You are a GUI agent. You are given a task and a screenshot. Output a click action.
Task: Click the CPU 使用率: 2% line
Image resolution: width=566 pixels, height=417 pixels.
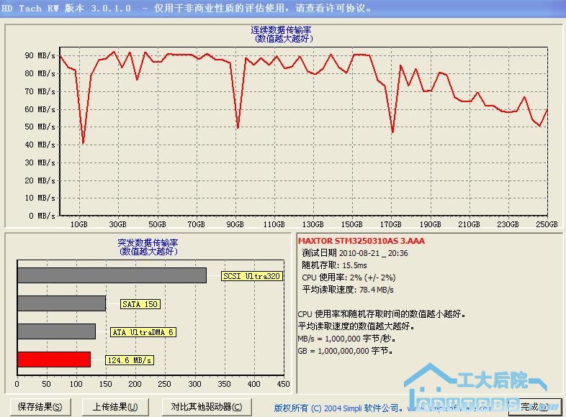pyautogui.click(x=349, y=278)
